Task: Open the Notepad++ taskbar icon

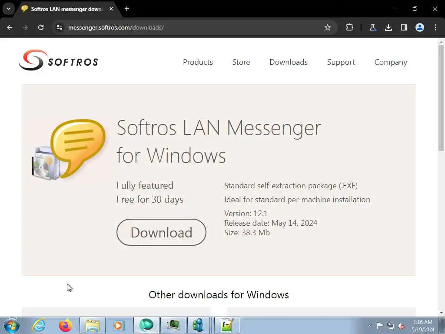Action: pos(227,325)
